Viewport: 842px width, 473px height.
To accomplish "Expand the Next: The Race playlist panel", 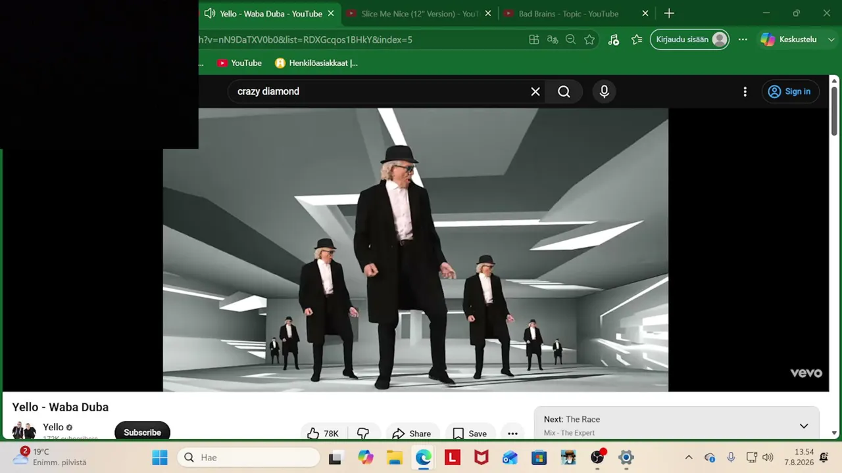I will [x=804, y=426].
